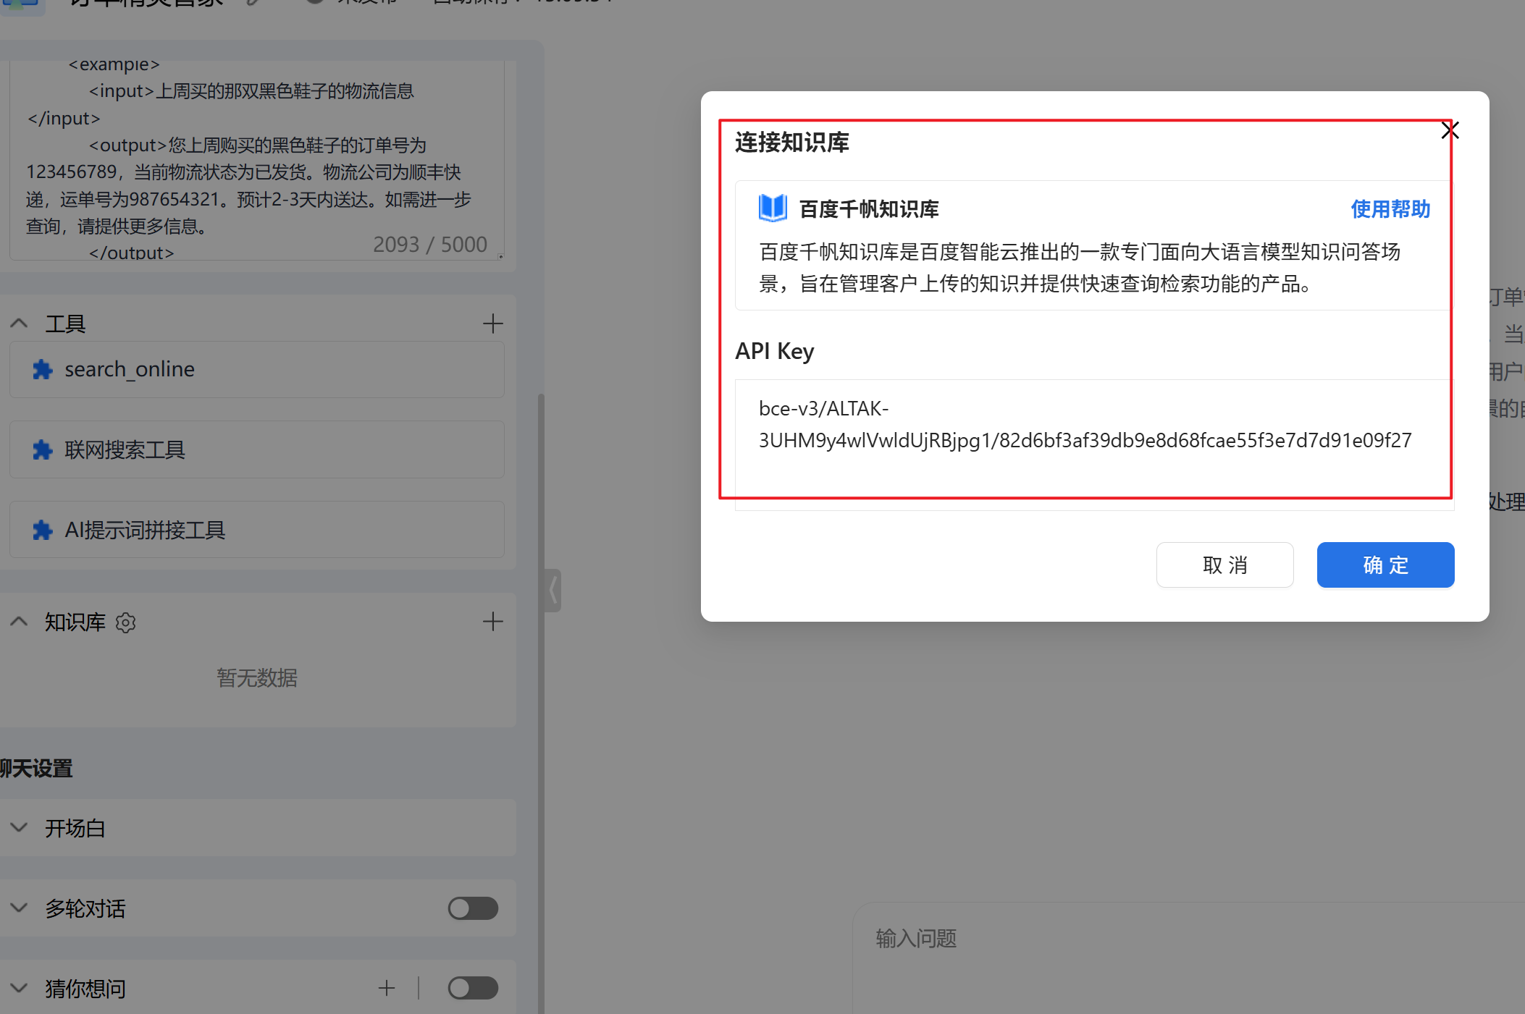Click the search_online puzzle plugin icon
This screenshot has width=1525, height=1014.
(x=43, y=370)
